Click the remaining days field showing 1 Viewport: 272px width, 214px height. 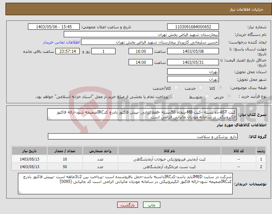103,51
